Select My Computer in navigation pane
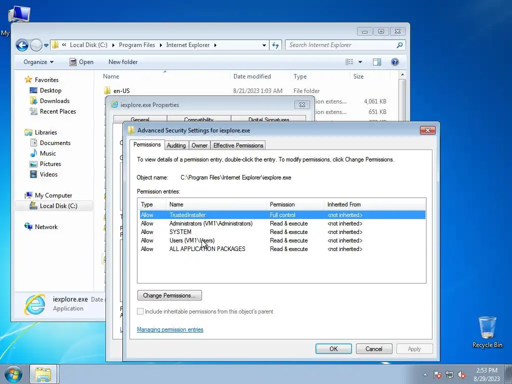This screenshot has height=384, width=512. [48, 195]
